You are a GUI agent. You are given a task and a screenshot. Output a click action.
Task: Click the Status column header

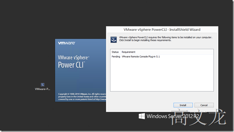click(x=115, y=52)
